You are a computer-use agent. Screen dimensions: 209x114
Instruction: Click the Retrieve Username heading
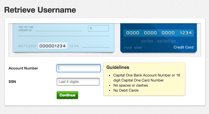coord(40,10)
